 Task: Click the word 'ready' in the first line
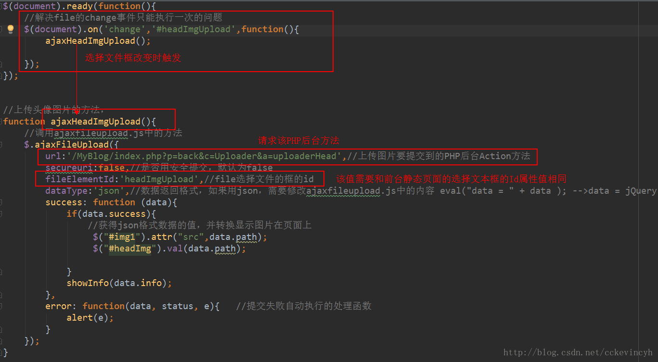coord(80,6)
